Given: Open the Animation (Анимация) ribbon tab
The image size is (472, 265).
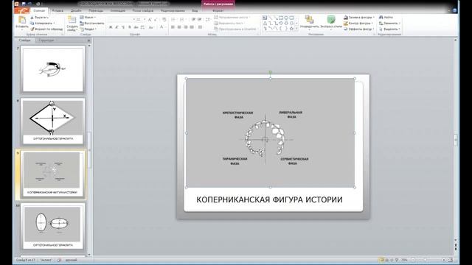Looking at the screenshot, I should pos(118,10).
